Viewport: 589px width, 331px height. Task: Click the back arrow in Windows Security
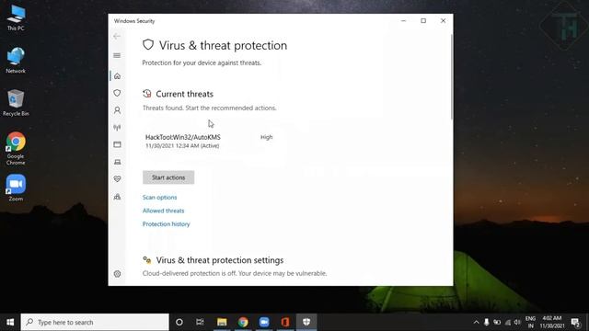[117, 37]
